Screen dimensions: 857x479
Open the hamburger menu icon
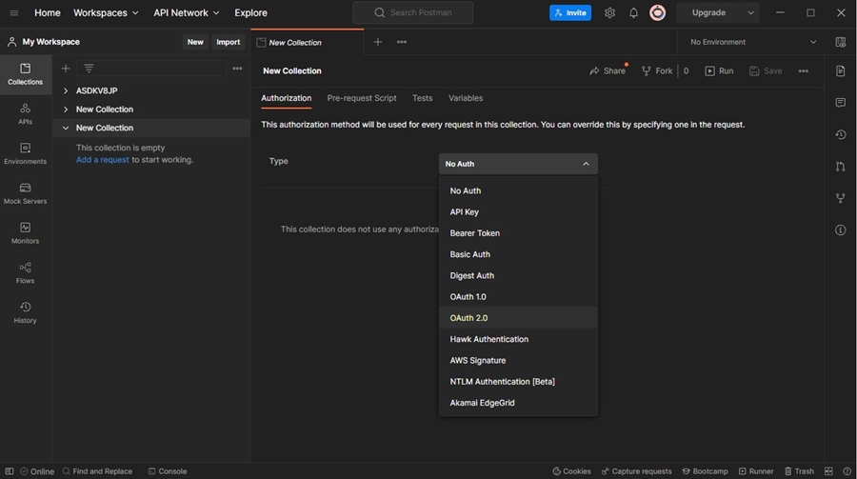click(14, 12)
